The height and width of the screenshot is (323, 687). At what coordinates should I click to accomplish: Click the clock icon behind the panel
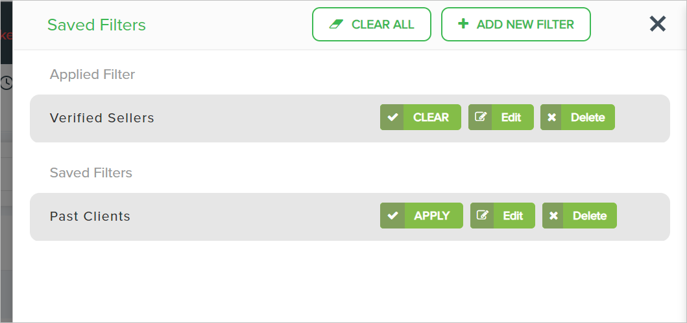click(6, 82)
